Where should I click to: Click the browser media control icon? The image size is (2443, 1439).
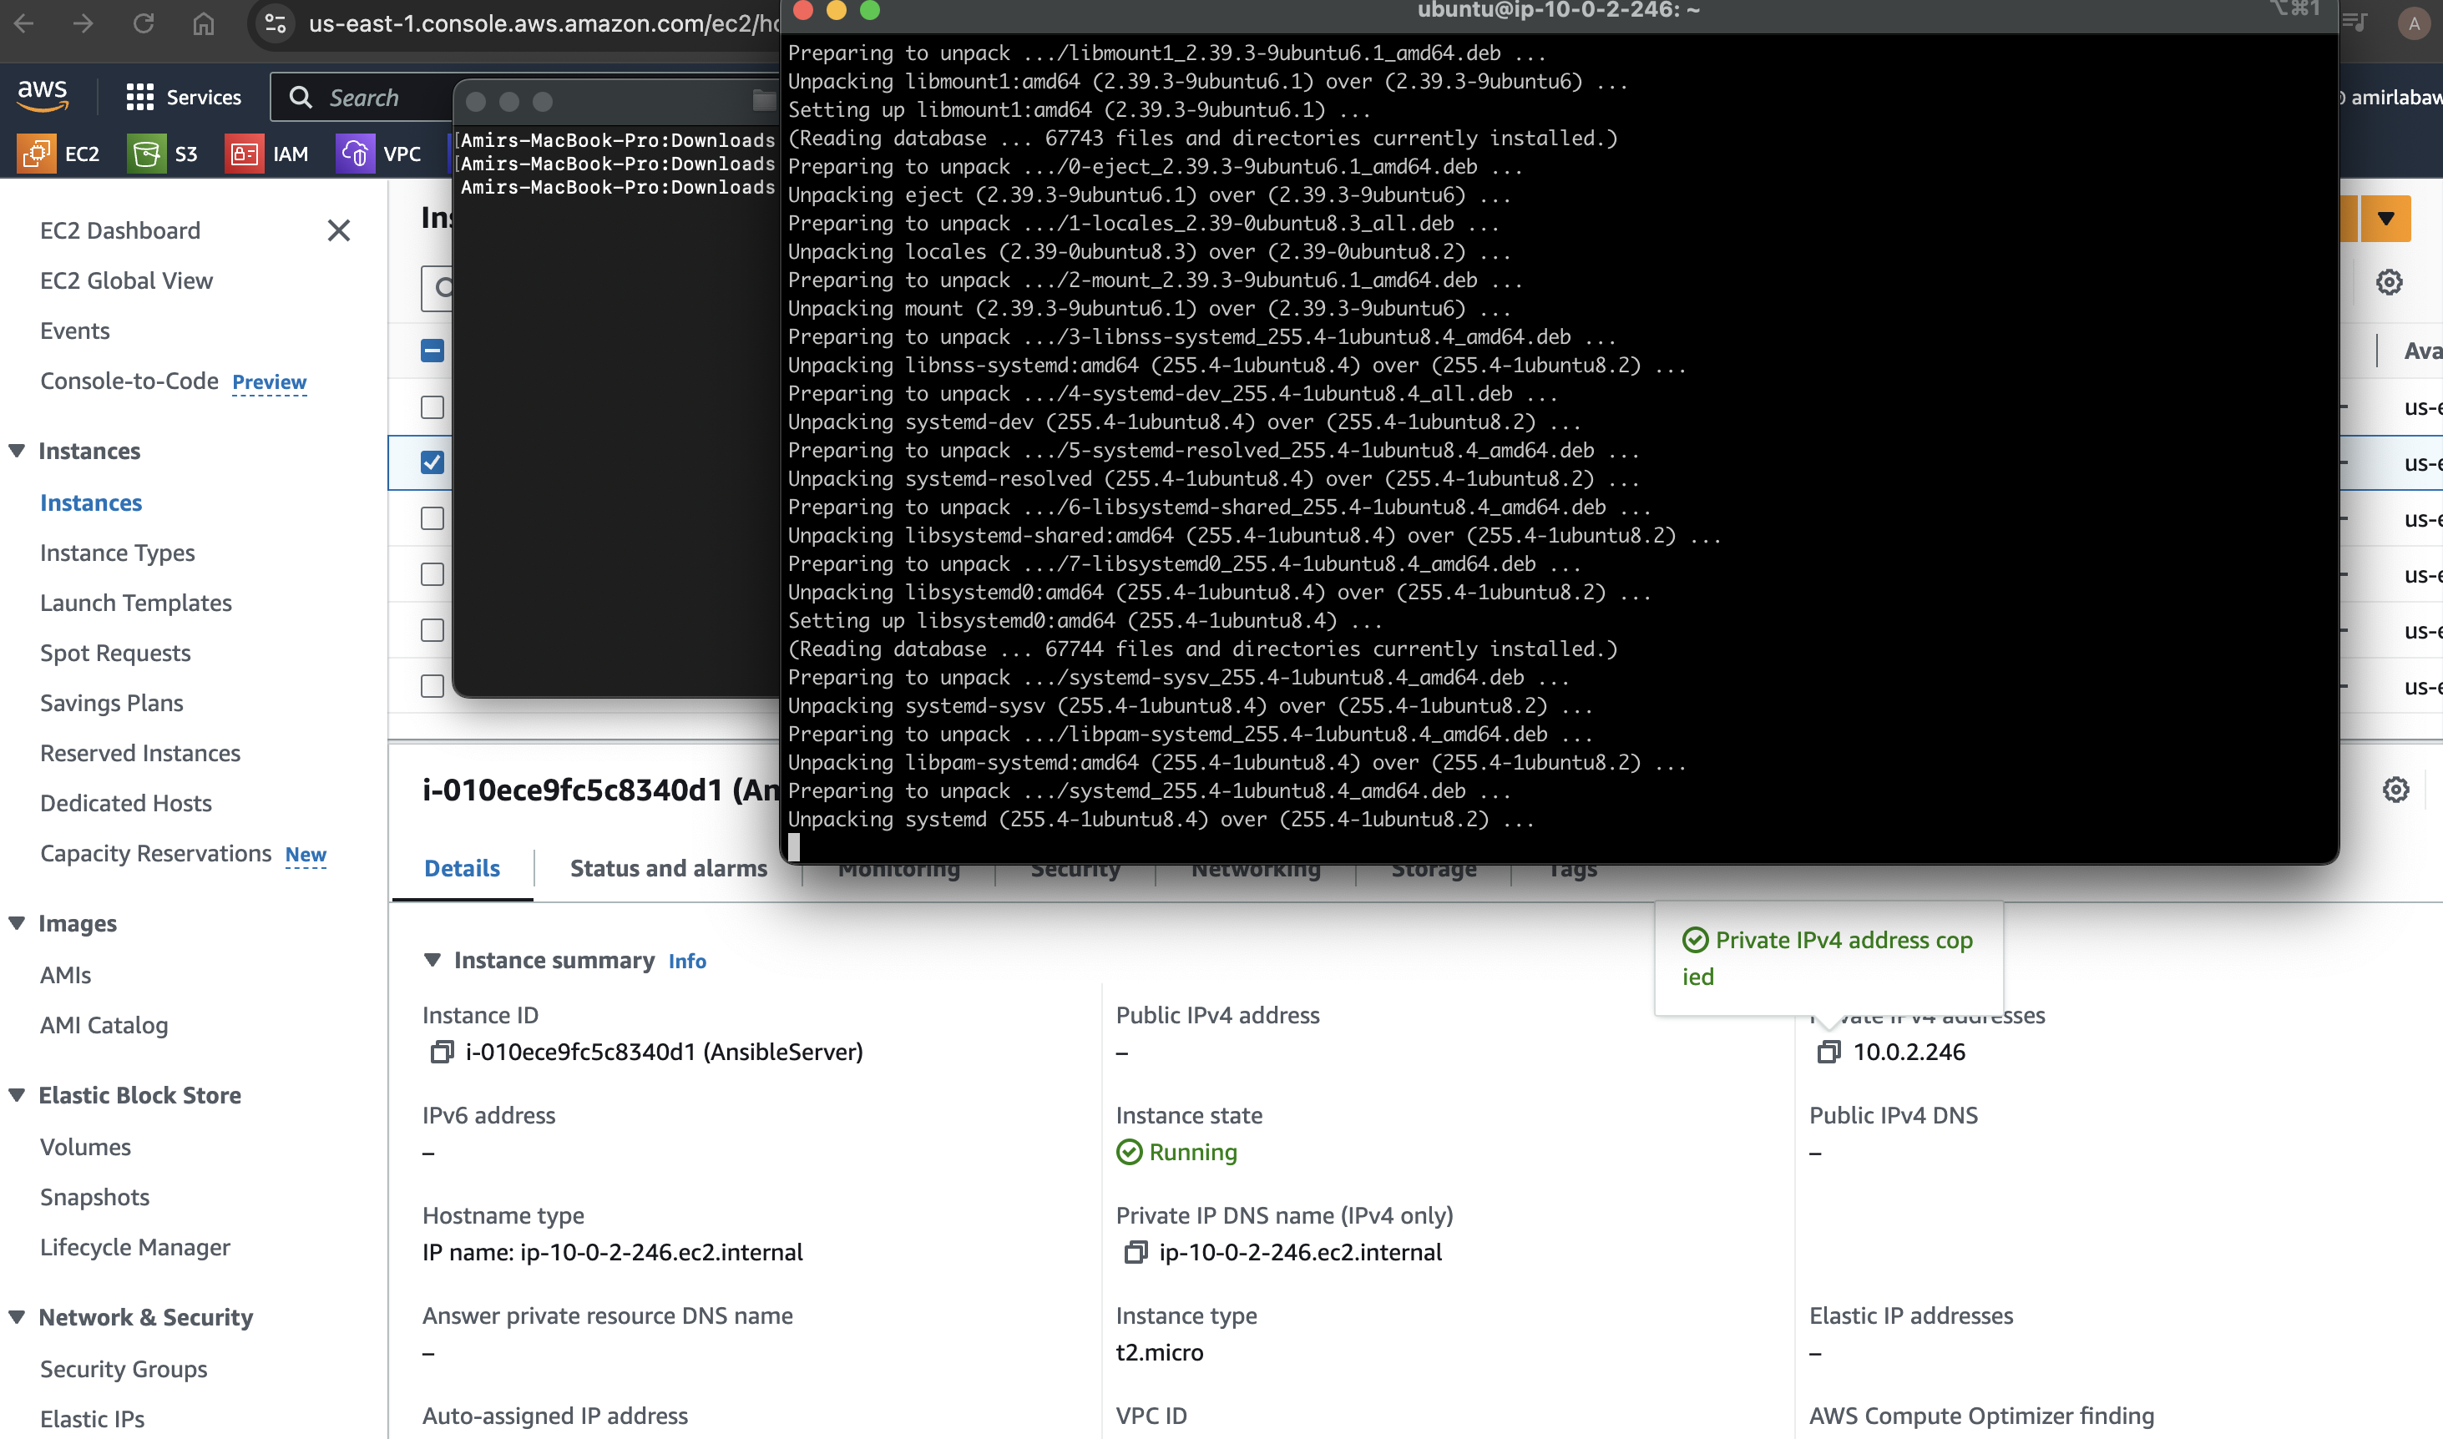pyautogui.click(x=2354, y=22)
